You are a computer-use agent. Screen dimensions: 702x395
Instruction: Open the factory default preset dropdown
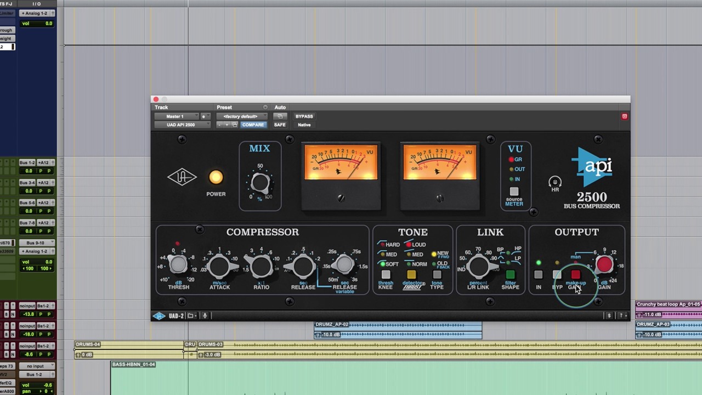tap(242, 116)
